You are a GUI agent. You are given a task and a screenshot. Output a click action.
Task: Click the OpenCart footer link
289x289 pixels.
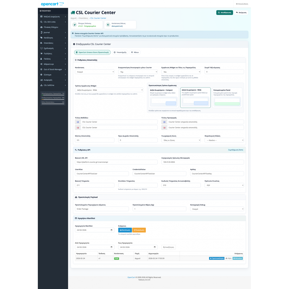[x=131, y=277]
